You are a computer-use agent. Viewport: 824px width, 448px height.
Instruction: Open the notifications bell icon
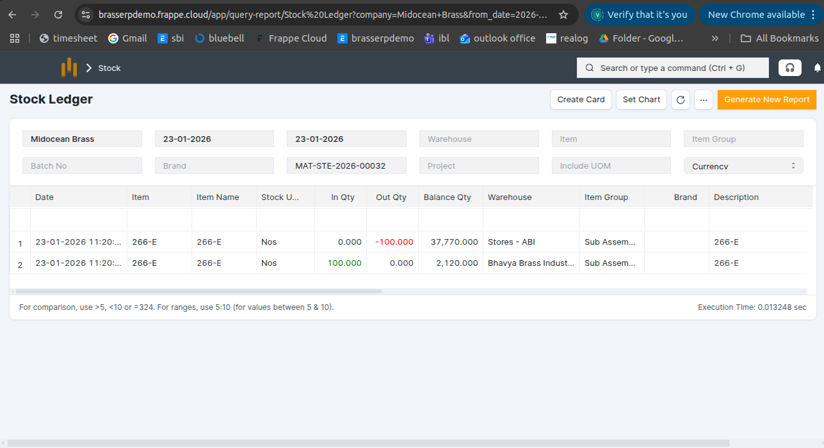(817, 68)
